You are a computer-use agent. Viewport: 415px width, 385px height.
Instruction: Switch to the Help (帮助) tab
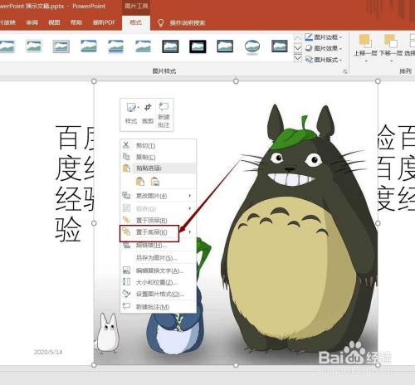(76, 22)
